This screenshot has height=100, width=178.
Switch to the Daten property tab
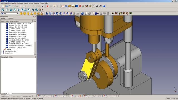click(x=10, y=94)
